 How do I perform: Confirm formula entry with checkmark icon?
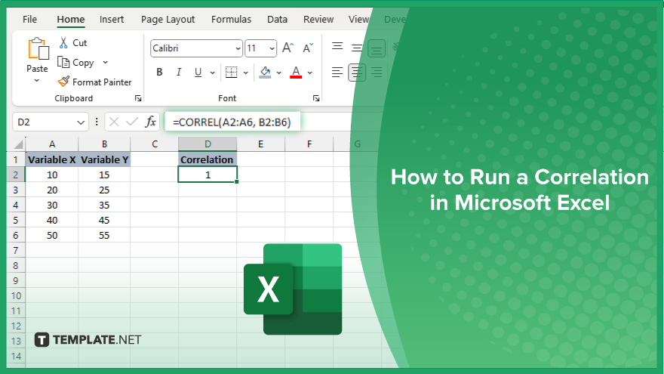[x=132, y=122]
